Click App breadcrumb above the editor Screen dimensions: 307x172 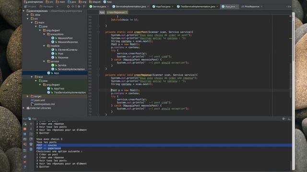pyautogui.click(x=102, y=12)
